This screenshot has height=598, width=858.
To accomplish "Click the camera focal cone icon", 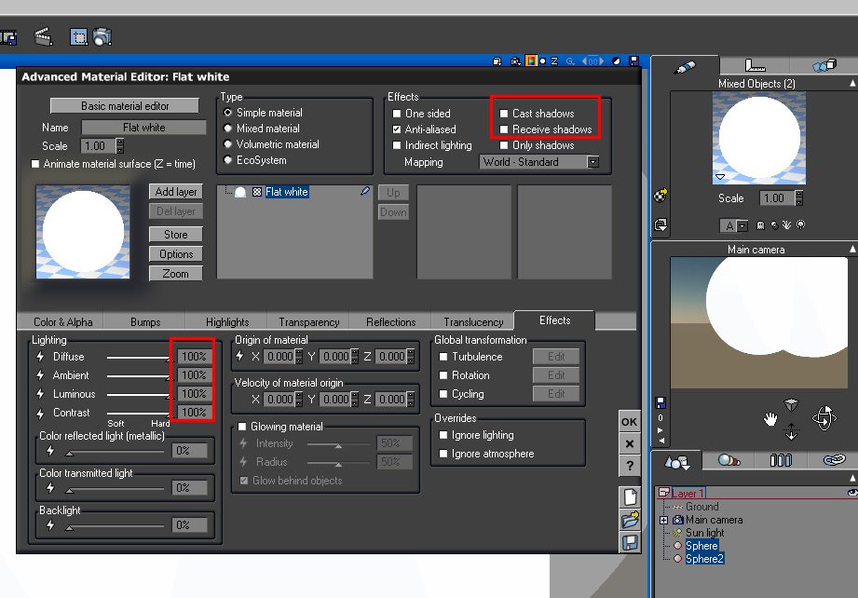I will coord(791,405).
